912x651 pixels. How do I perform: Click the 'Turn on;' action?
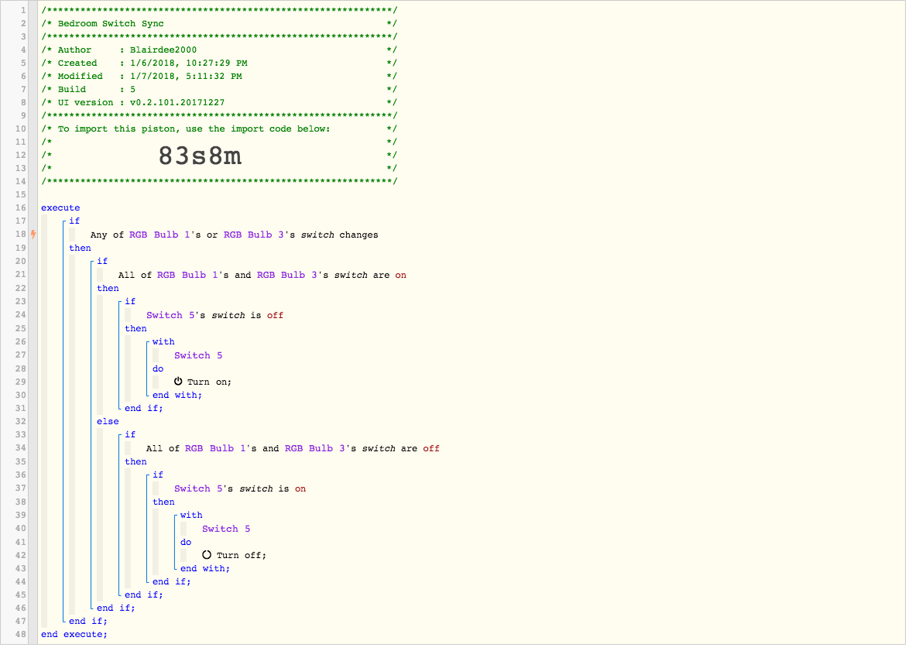pyautogui.click(x=209, y=382)
